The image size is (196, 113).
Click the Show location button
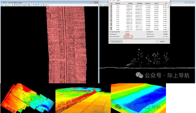[x=116, y=41]
